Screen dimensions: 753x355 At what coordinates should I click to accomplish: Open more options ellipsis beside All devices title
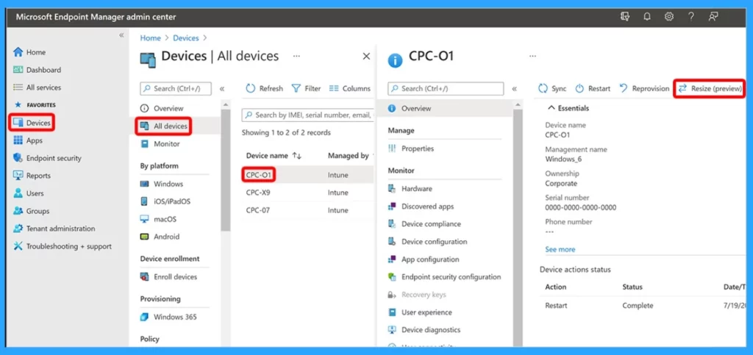point(296,56)
